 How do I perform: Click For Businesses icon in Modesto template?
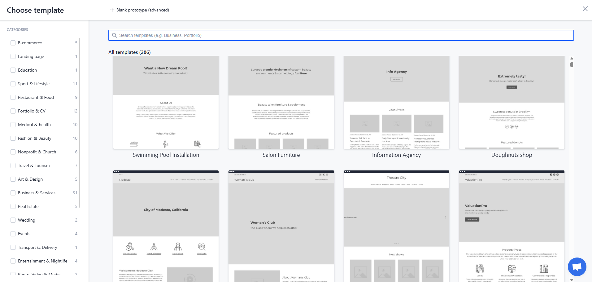tap(154, 247)
